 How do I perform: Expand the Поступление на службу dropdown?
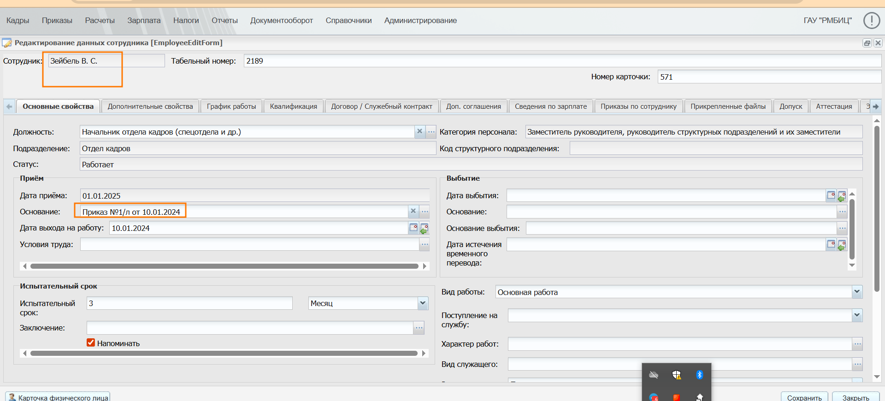[x=857, y=315]
